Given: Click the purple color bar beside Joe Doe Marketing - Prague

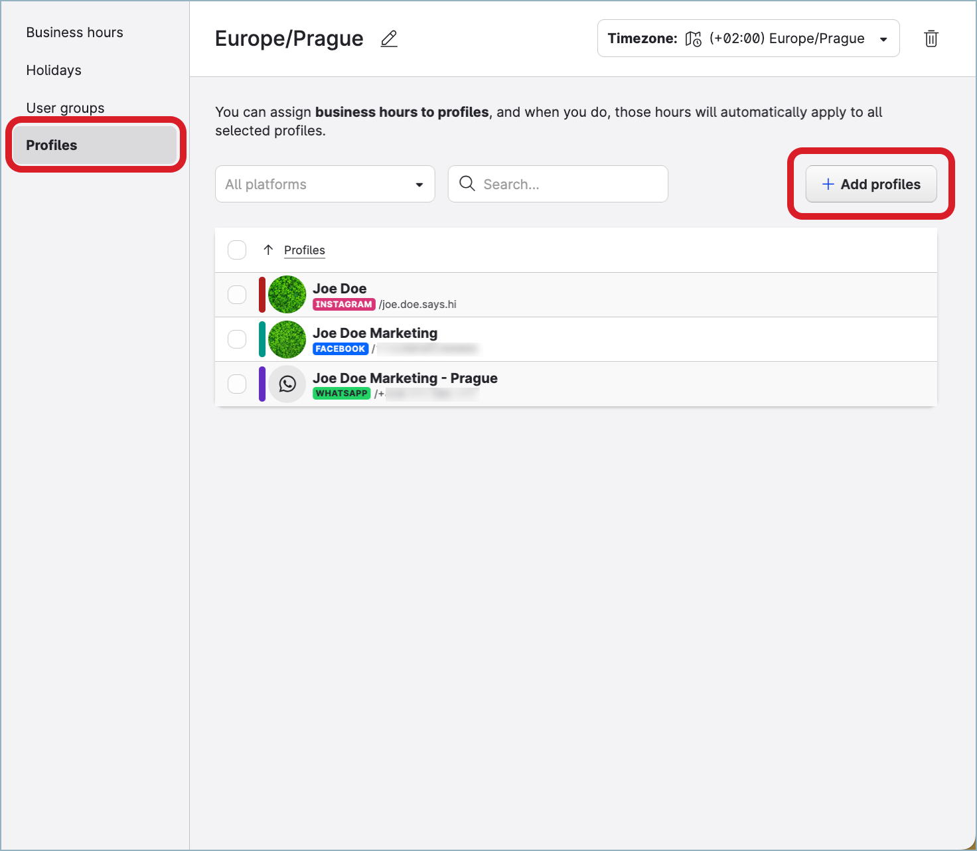Looking at the screenshot, I should 263,384.
